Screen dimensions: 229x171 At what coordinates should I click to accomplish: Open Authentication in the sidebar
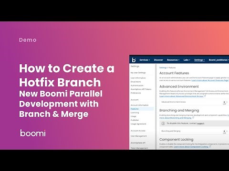click(137, 85)
